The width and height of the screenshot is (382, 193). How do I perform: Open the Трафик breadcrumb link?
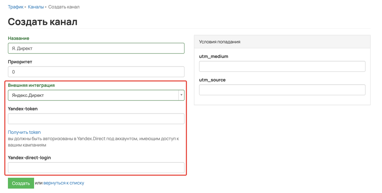pos(16,7)
